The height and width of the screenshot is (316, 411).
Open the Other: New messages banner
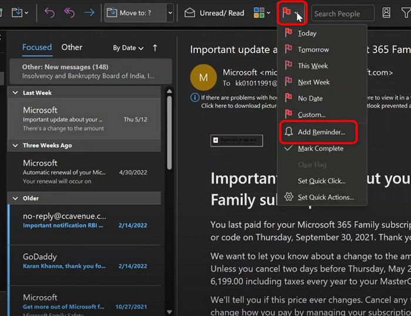(89, 71)
